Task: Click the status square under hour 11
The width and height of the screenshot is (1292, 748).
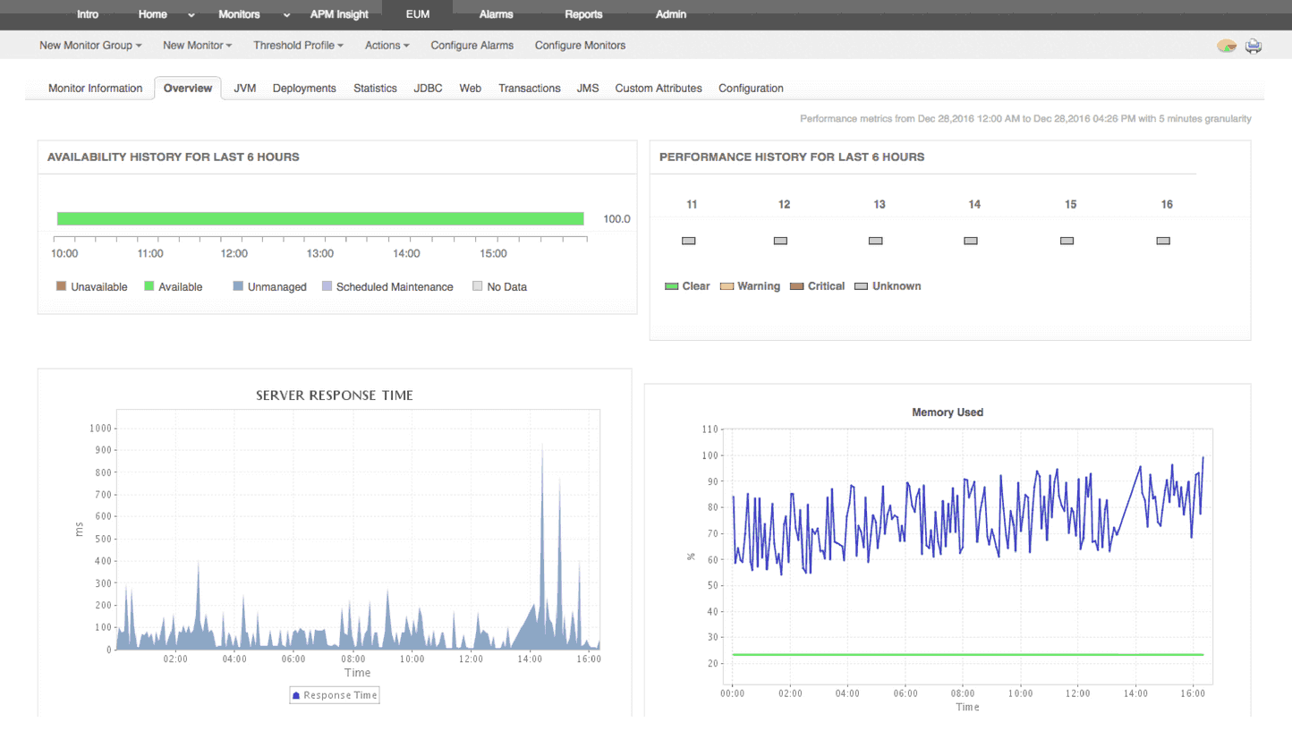Action: click(x=688, y=240)
